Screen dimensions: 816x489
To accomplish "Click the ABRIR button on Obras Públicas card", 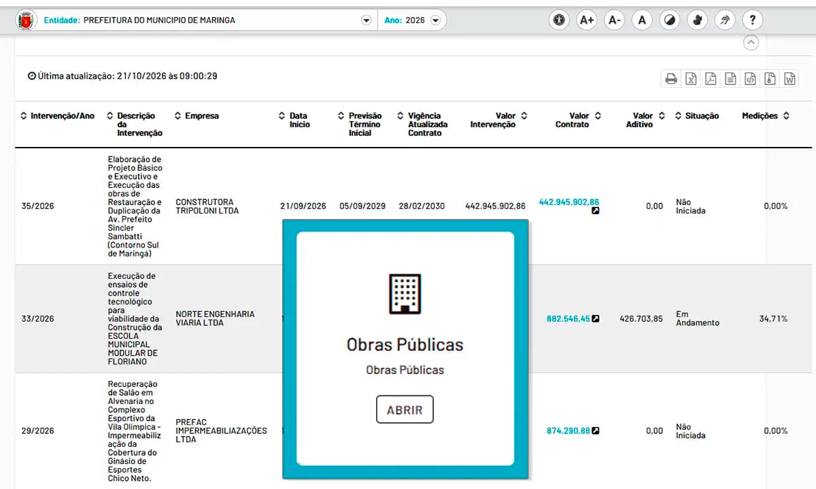I will pos(405,410).
